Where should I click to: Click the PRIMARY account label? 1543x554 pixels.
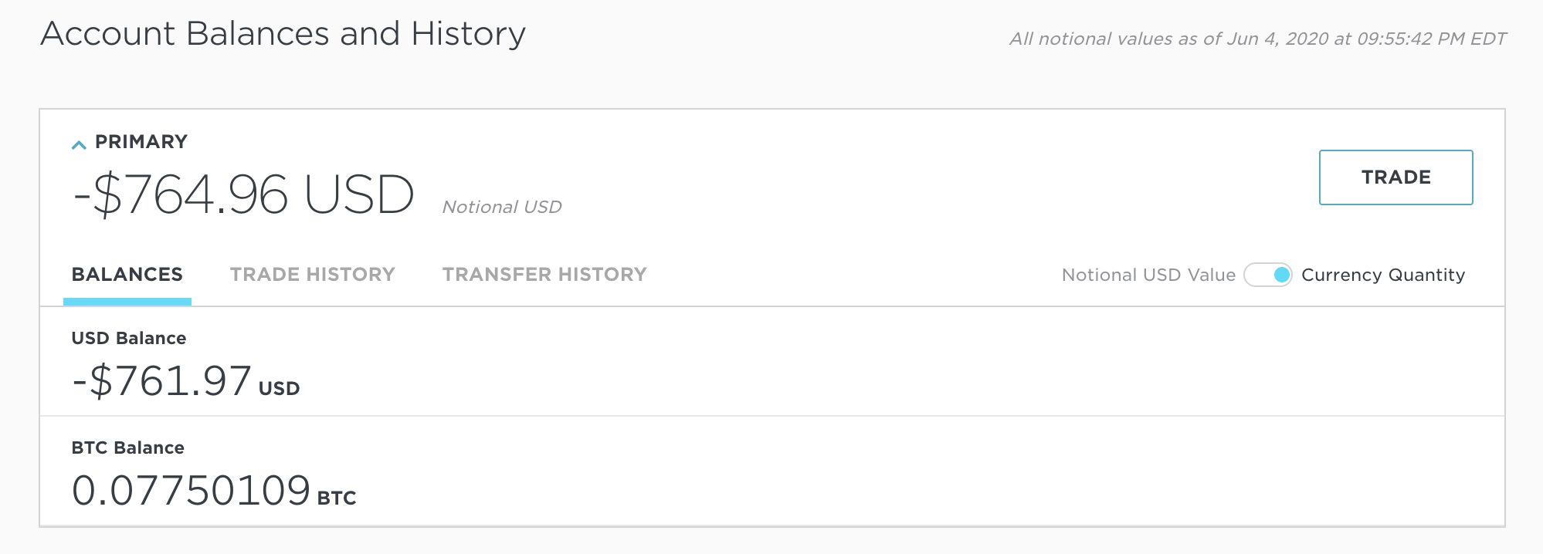point(141,142)
